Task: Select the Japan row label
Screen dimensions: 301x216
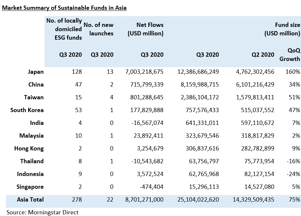Action: point(35,72)
